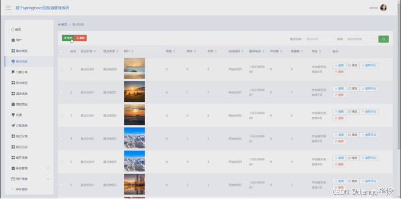Sort by 评论数 column arrows
The image size is (401, 199).
tap(281, 52)
